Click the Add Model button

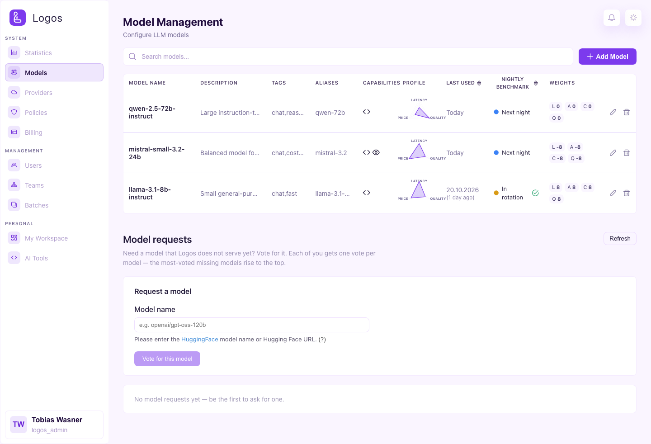(608, 57)
